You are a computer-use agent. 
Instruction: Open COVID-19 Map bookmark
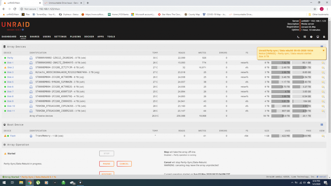tap(214, 15)
